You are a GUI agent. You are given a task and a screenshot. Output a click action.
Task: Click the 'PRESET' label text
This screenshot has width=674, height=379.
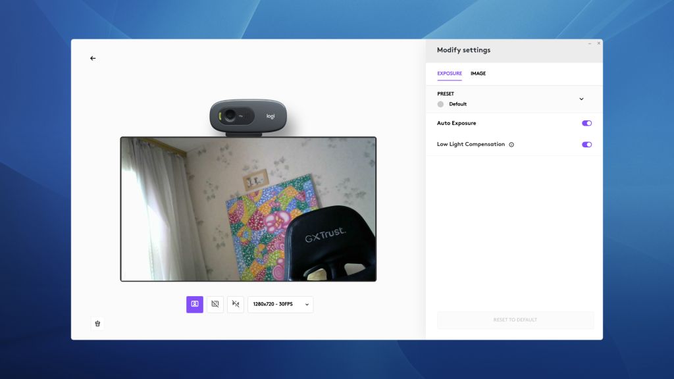446,93
